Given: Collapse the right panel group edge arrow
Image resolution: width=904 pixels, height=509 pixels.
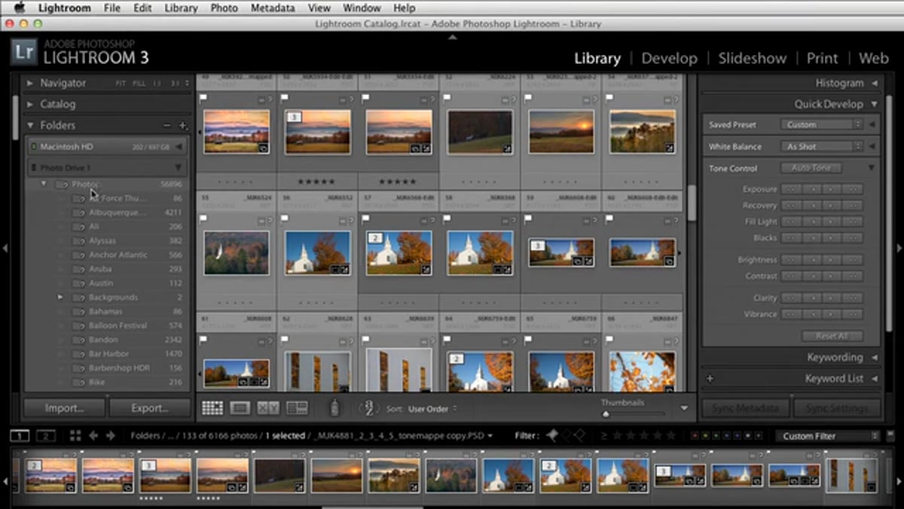Looking at the screenshot, I should click(898, 247).
